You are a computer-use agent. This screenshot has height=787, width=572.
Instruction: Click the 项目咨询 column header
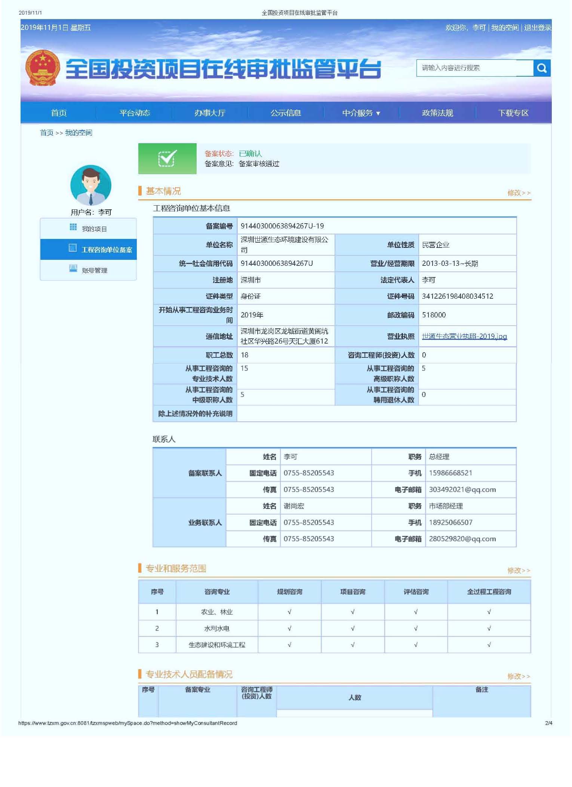tap(353, 592)
